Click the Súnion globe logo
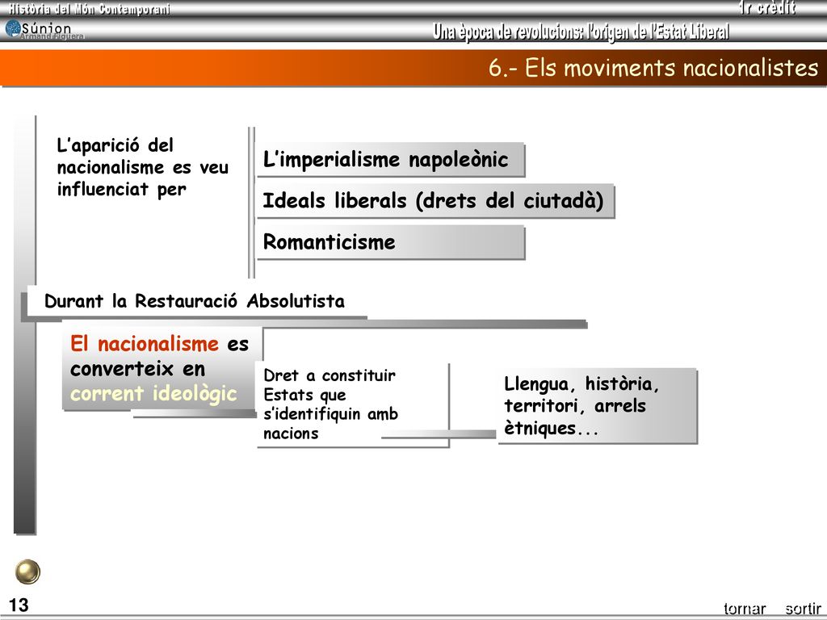Screen dimensions: 827x620 click(13, 28)
